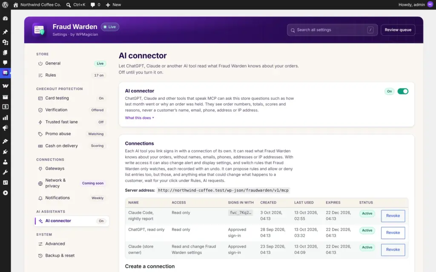Click the Live status badge in header

pyautogui.click(x=110, y=27)
